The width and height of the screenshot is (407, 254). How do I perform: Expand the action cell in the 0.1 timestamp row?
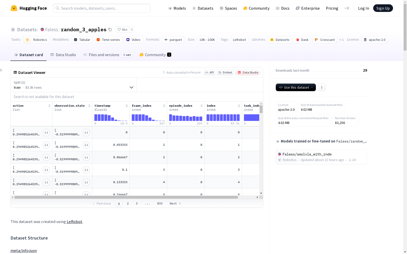(x=46, y=170)
